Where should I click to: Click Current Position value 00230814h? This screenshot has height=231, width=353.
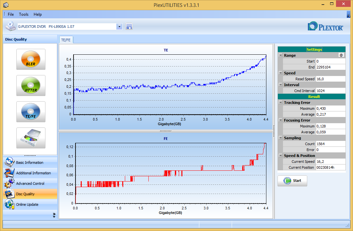330,167
